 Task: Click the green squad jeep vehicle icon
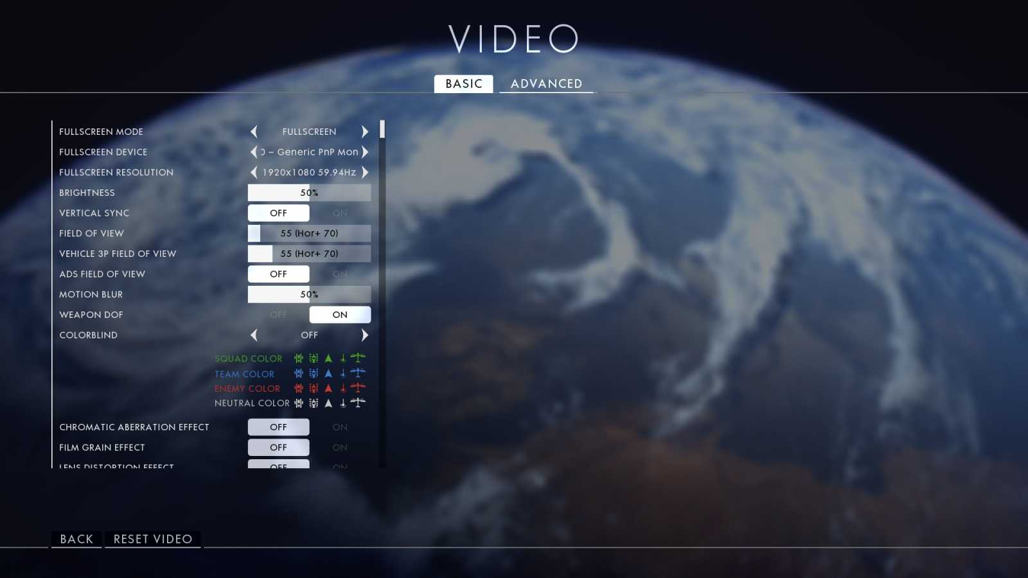(x=299, y=358)
